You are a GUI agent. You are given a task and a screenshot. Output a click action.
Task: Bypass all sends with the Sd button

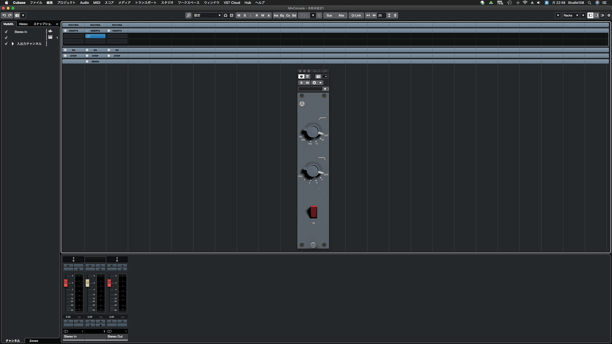pyautogui.click(x=294, y=15)
